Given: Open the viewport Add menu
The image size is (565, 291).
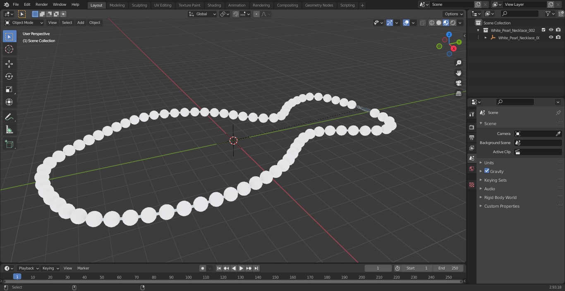Looking at the screenshot, I should pos(81,23).
